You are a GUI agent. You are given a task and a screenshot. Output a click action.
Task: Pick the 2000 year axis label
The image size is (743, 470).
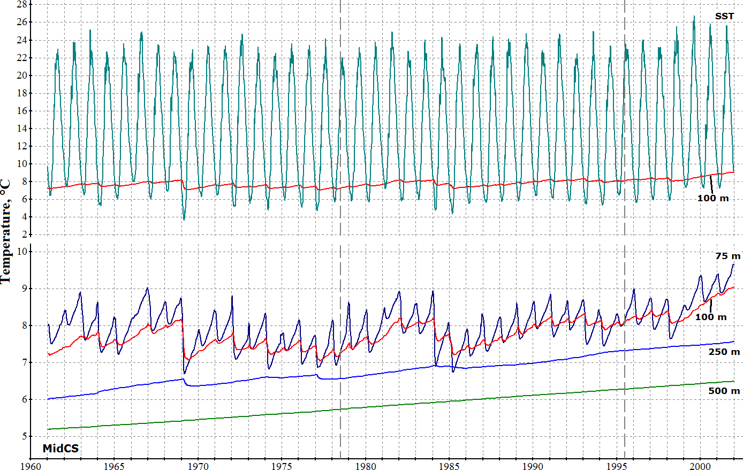(701, 466)
